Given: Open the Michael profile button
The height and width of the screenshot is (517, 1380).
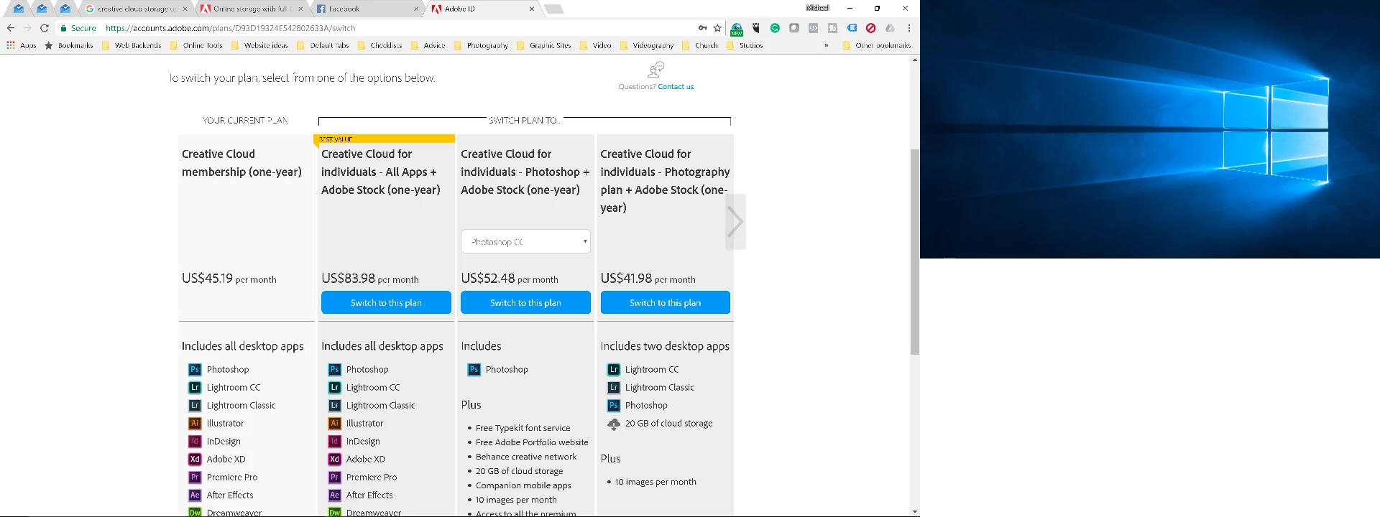Looking at the screenshot, I should (x=817, y=8).
